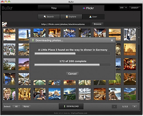Select the white street shopfront thumbnail

(130, 35)
